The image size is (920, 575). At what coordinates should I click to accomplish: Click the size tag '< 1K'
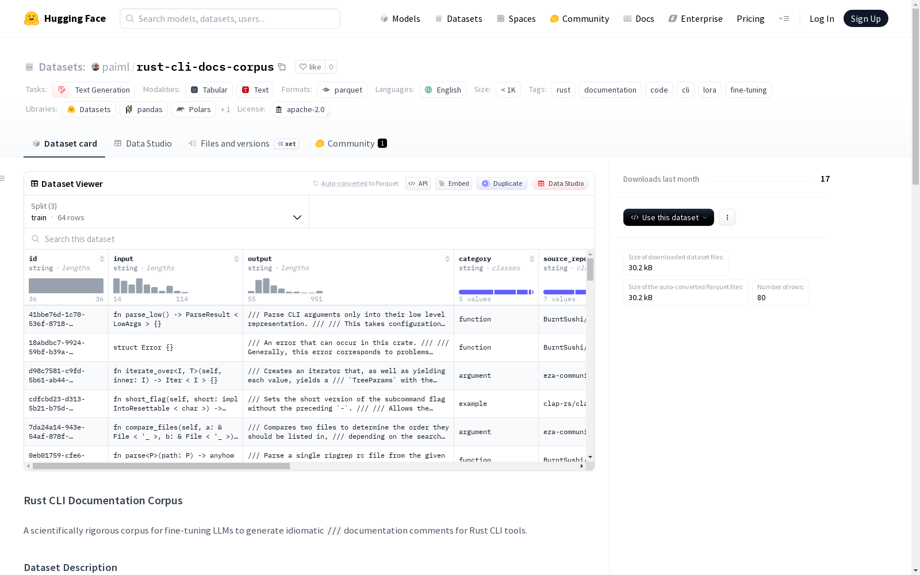tap(508, 90)
